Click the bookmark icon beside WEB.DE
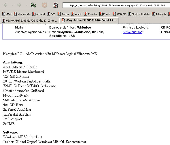This screenshot has width=170, height=145. pos(114,14)
